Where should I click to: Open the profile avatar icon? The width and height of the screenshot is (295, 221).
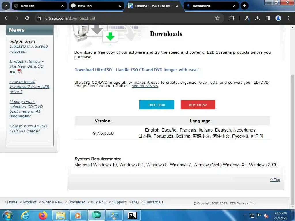point(278,18)
